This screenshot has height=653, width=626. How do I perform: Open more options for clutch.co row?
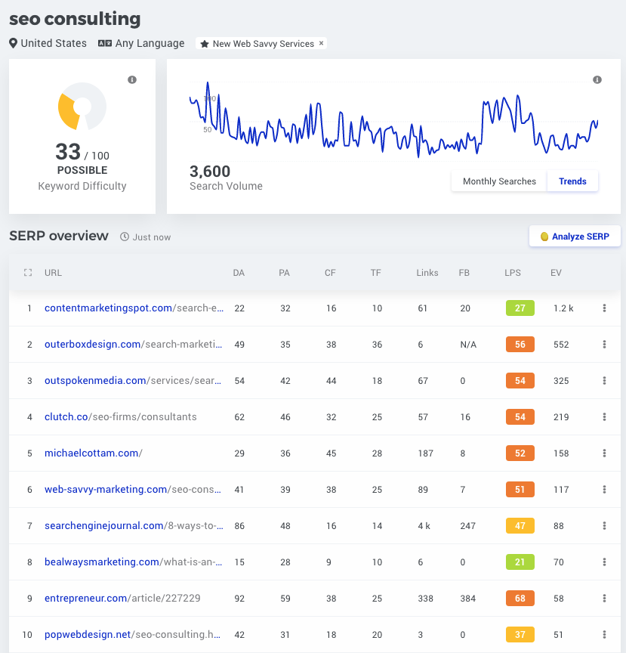coord(604,416)
